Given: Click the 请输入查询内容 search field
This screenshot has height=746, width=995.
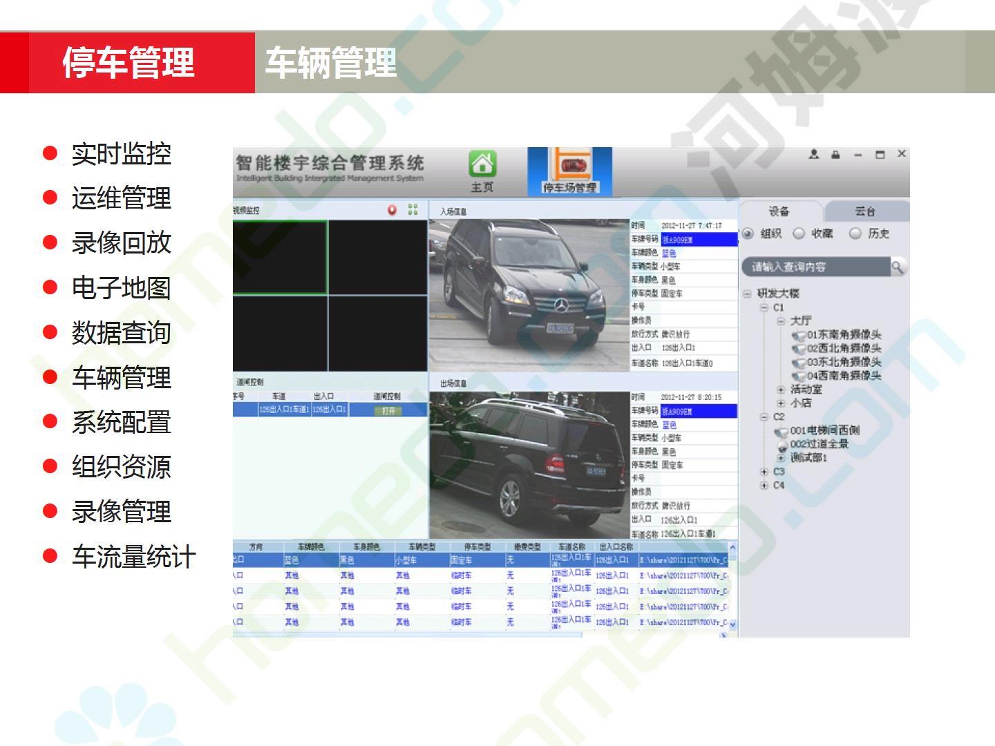Looking at the screenshot, I should coord(815,267).
